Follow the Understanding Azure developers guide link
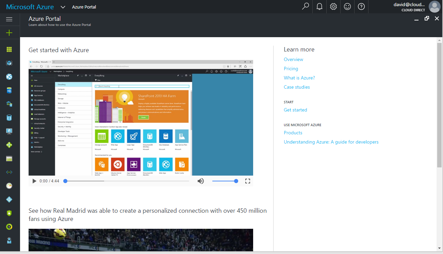Viewport: 443px width, 254px height. coord(331,142)
